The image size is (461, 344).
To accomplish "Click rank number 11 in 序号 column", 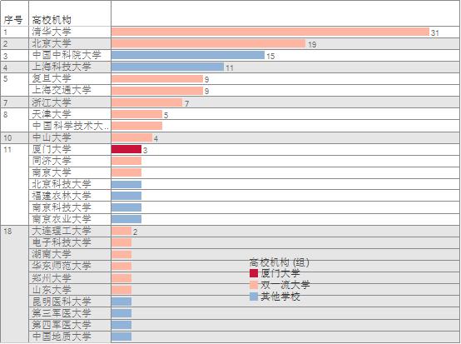I will [7, 150].
